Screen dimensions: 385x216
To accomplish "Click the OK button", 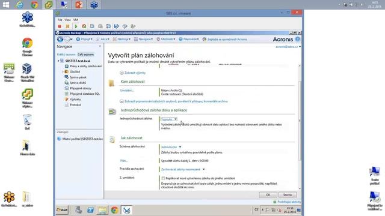I will coord(268,194).
